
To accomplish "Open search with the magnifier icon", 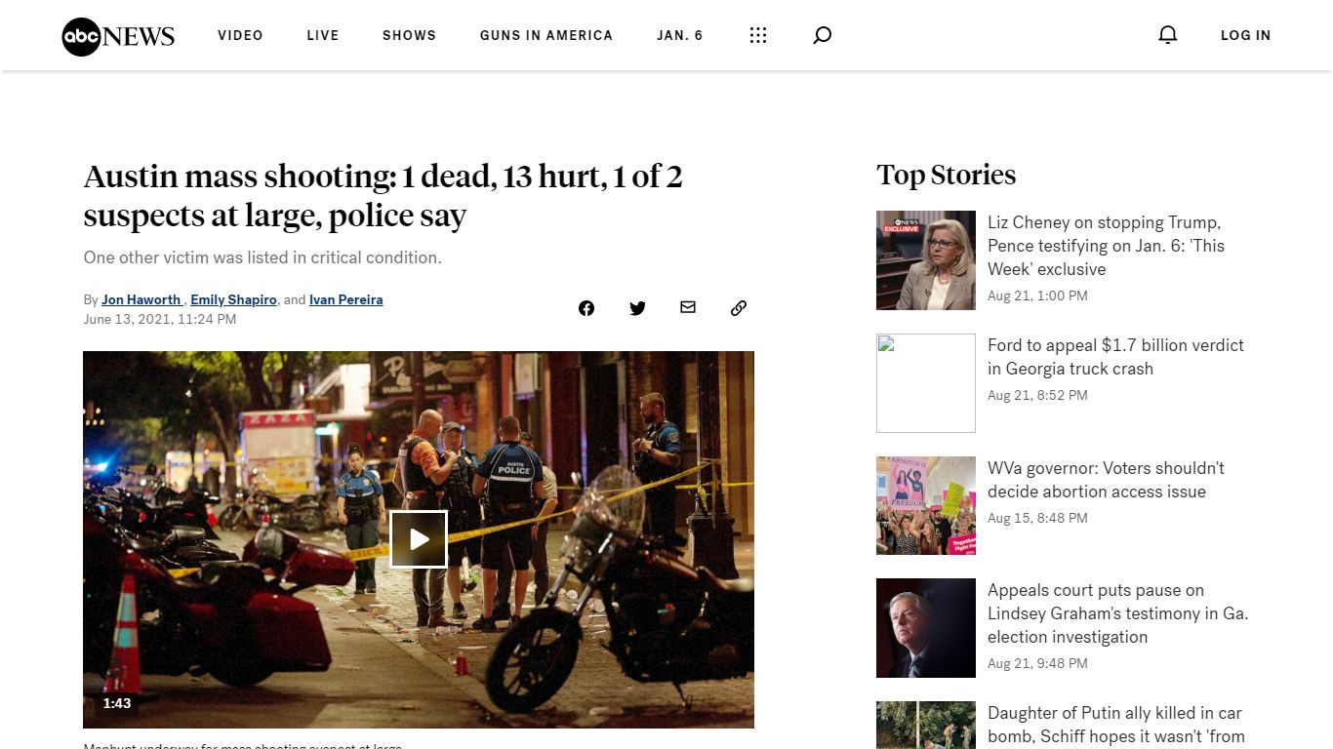I will point(823,35).
